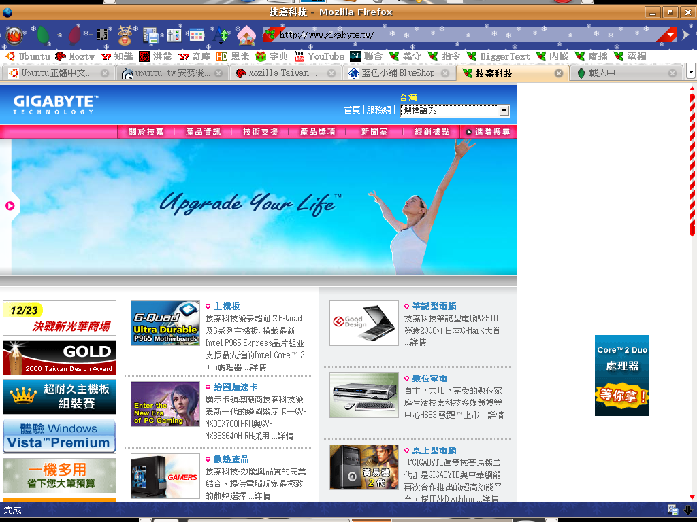Image resolution: width=697 pixels, height=522 pixels.
Task: Open the list-all-tabs dropdown arrow
Action: point(691,73)
